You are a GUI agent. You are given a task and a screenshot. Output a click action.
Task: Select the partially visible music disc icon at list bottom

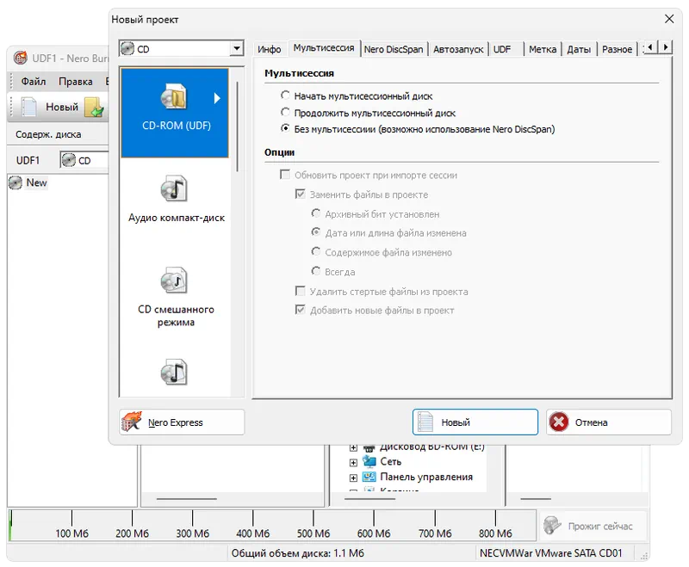point(174,373)
